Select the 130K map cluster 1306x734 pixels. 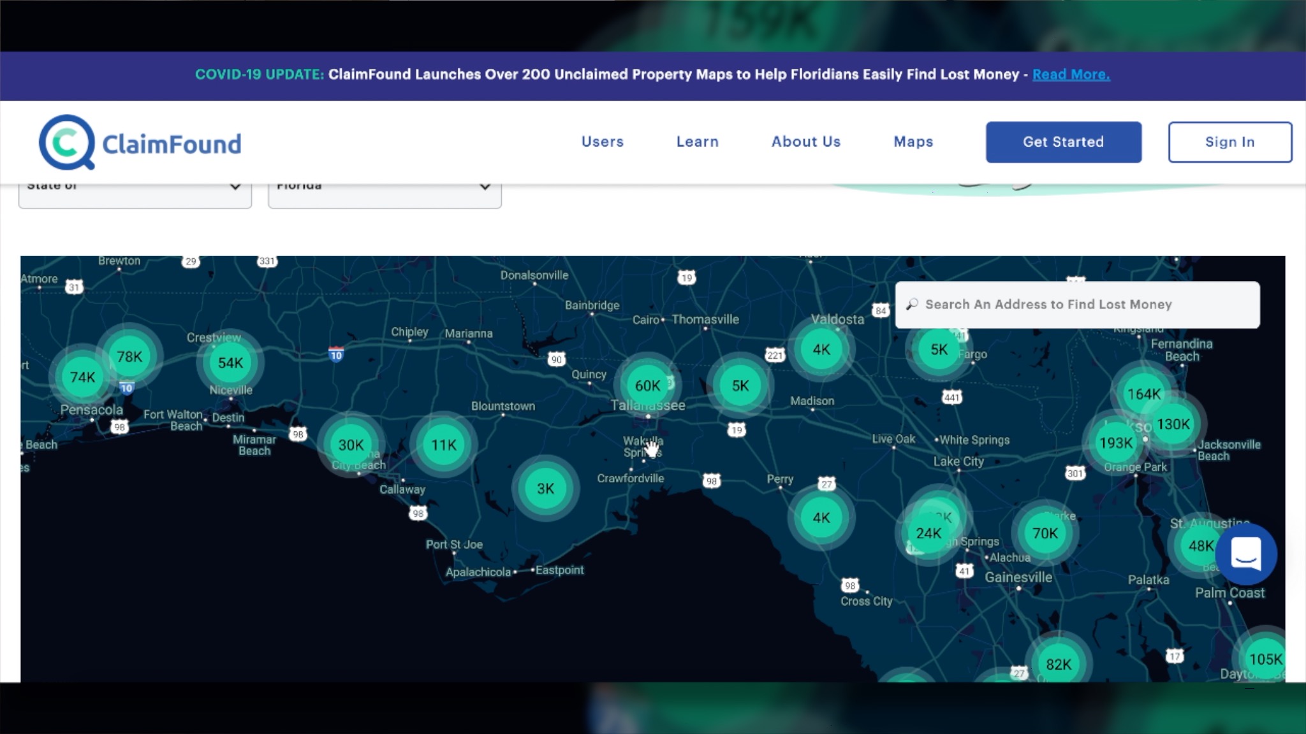click(x=1173, y=424)
